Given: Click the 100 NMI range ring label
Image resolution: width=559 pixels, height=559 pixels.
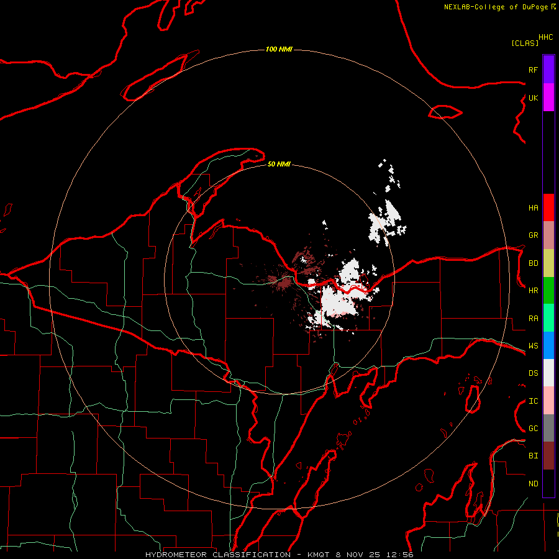Looking at the screenshot, I should pos(279,49).
